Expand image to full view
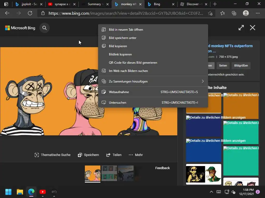The width and height of the screenshot is (265, 198). [241, 28]
